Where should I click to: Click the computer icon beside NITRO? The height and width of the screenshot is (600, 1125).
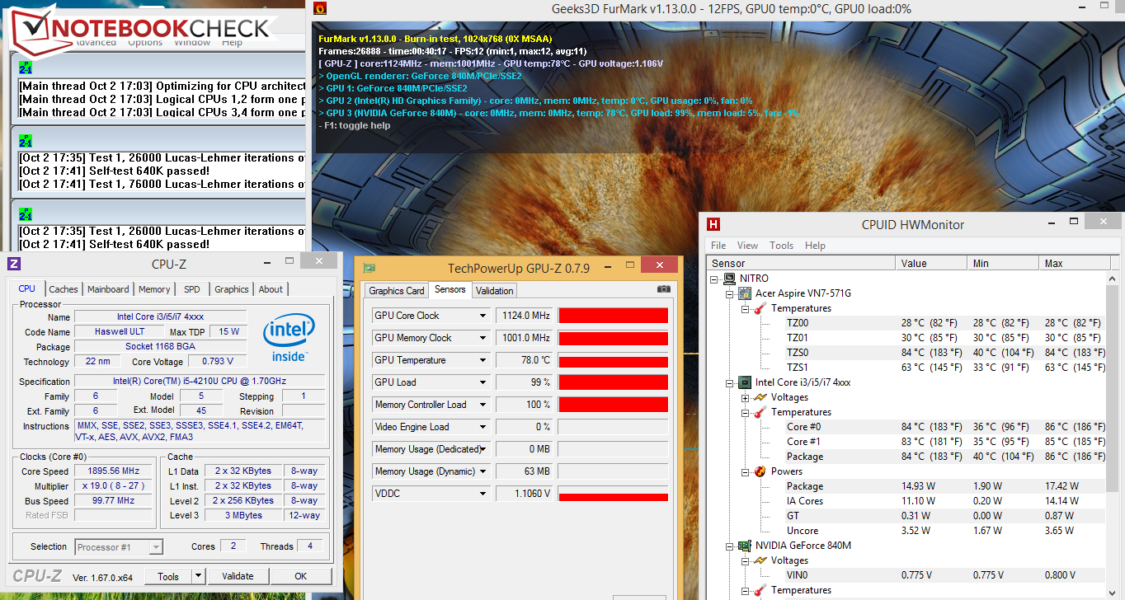[x=730, y=279]
